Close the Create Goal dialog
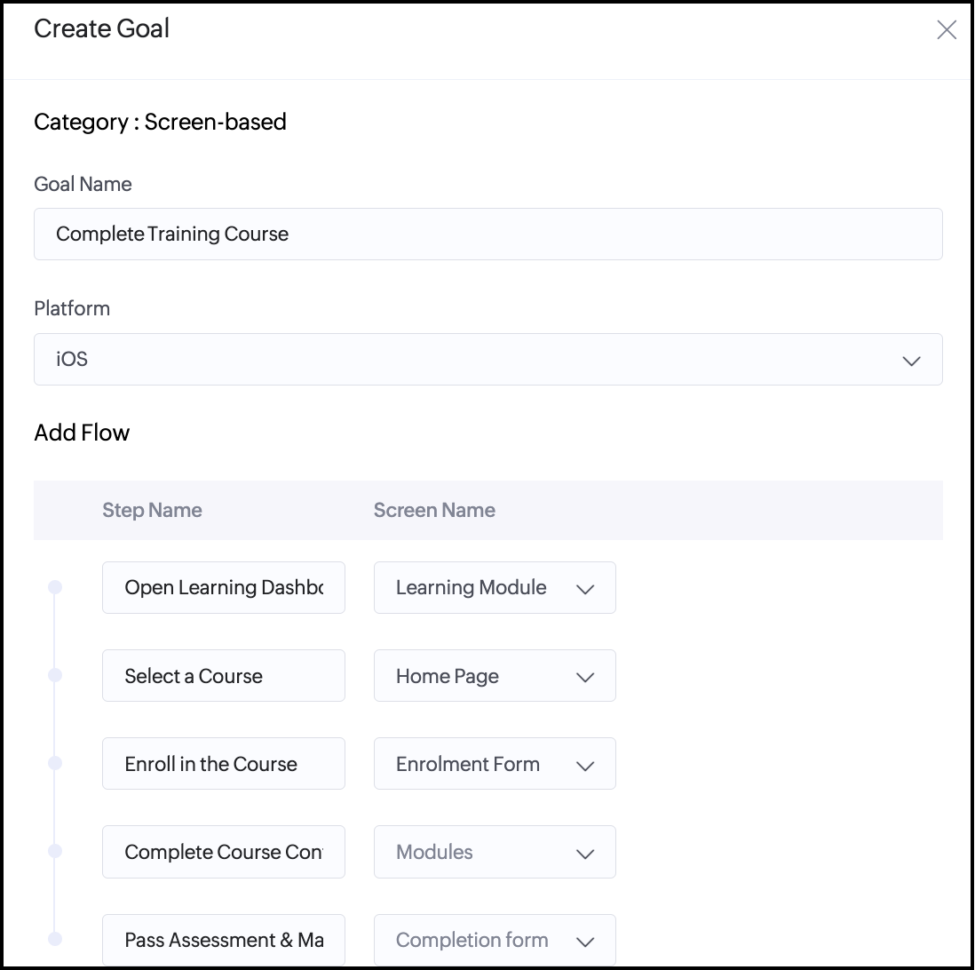 [947, 30]
